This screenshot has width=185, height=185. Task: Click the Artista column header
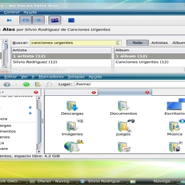[x=62, y=50]
